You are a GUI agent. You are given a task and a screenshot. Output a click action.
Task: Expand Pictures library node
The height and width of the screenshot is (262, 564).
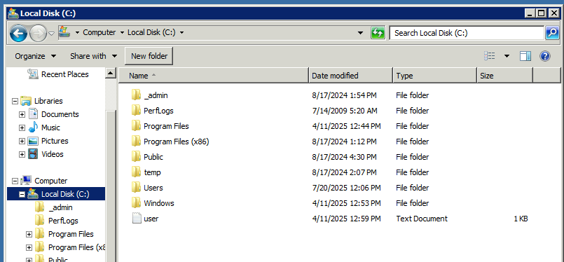[x=22, y=141]
